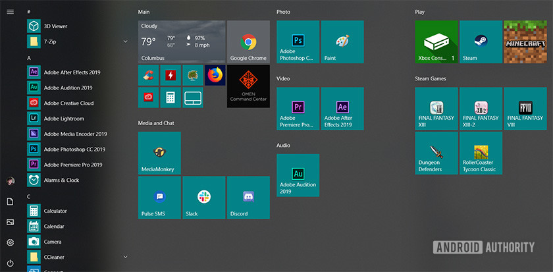Click the 'Video' tile group title
The width and height of the screenshot is (553, 272).
[x=283, y=78]
